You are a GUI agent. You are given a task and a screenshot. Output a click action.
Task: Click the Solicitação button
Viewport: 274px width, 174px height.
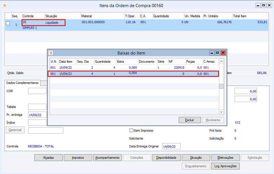pyautogui.click(x=255, y=158)
